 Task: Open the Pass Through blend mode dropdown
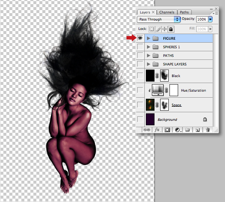click(x=159, y=19)
